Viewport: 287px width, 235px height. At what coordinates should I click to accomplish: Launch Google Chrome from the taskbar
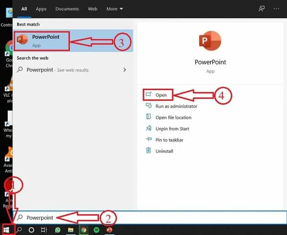point(84,230)
